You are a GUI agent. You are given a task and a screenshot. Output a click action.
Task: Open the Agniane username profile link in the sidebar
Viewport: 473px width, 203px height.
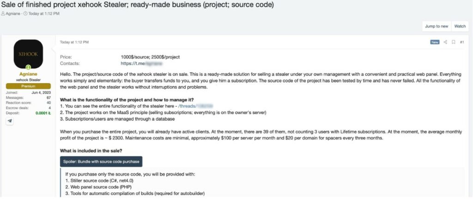click(28, 74)
